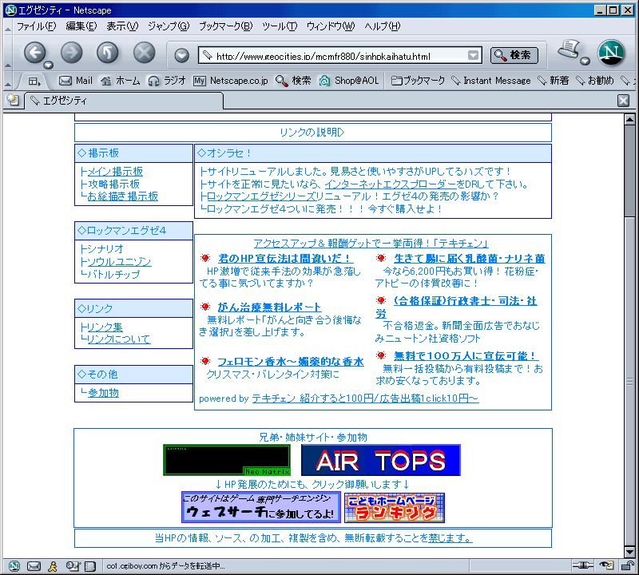Screen dimensions: 639x575
Task: Open Navigator from the status bar component icon
Action: 14,566
